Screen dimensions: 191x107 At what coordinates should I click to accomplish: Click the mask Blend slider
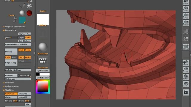24,101
